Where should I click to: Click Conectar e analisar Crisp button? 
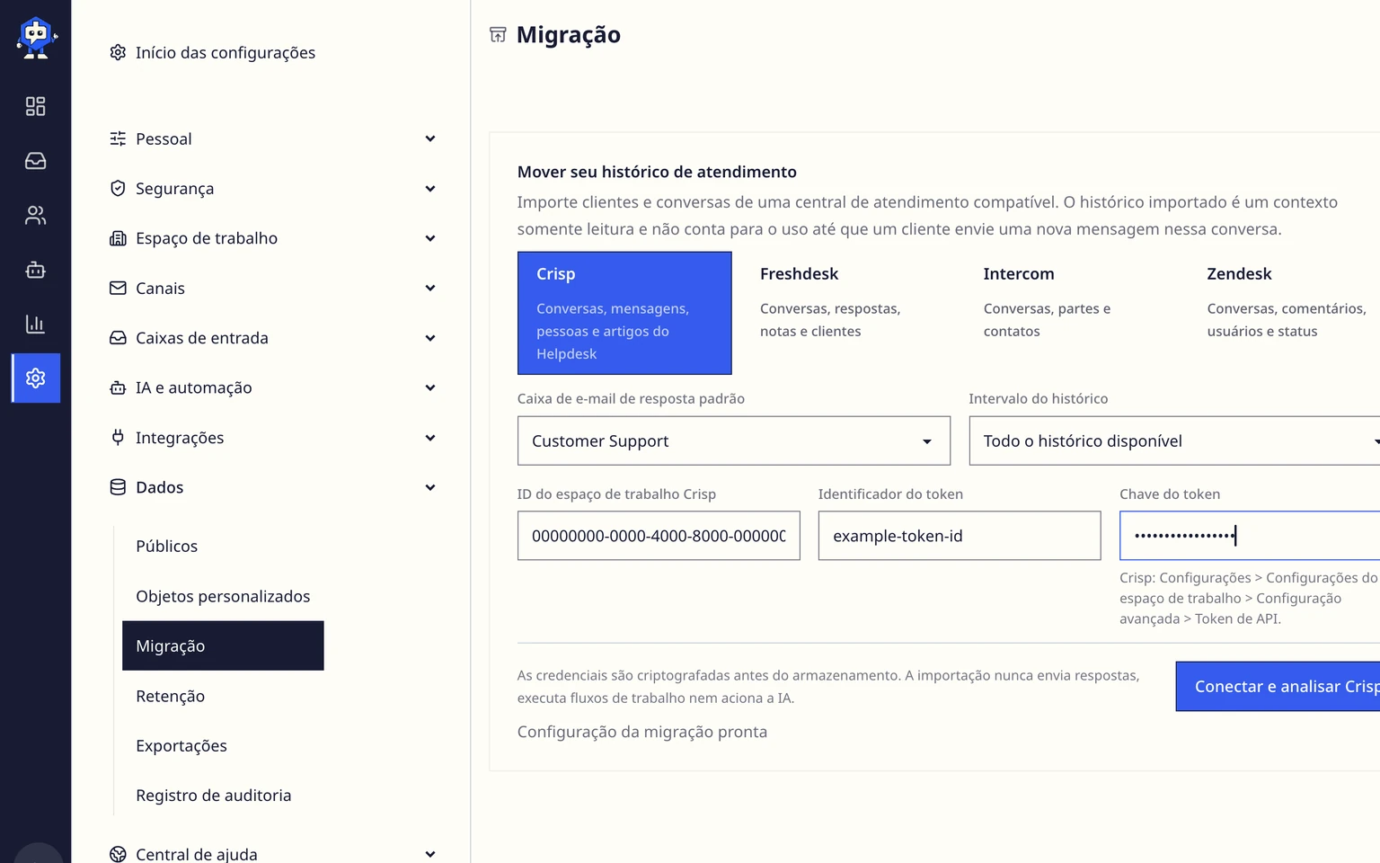(x=1278, y=687)
